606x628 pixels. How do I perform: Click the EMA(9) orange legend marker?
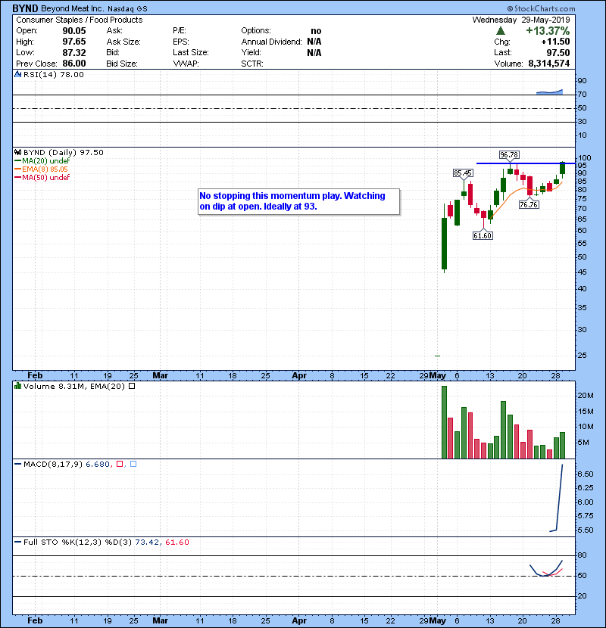[17, 169]
